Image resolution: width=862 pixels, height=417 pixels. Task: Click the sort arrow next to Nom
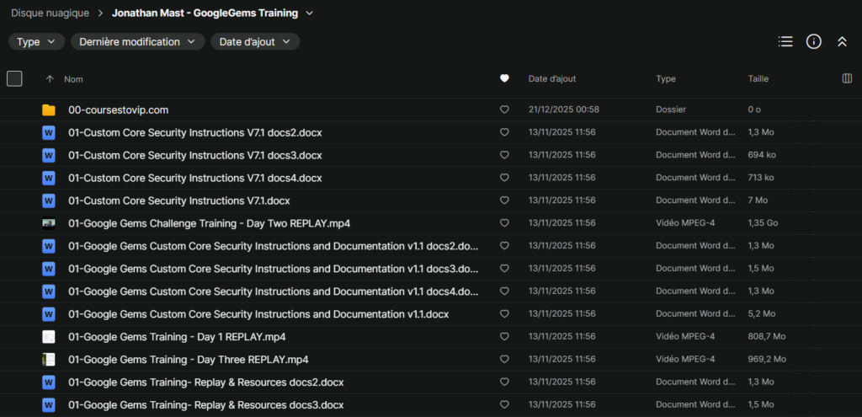point(50,78)
